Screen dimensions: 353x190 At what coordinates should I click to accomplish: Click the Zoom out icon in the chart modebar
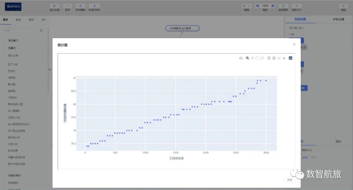(x=274, y=58)
